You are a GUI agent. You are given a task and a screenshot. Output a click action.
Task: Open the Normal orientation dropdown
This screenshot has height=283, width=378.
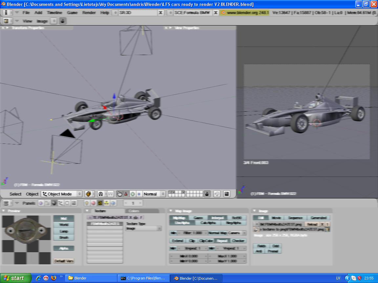point(154,194)
